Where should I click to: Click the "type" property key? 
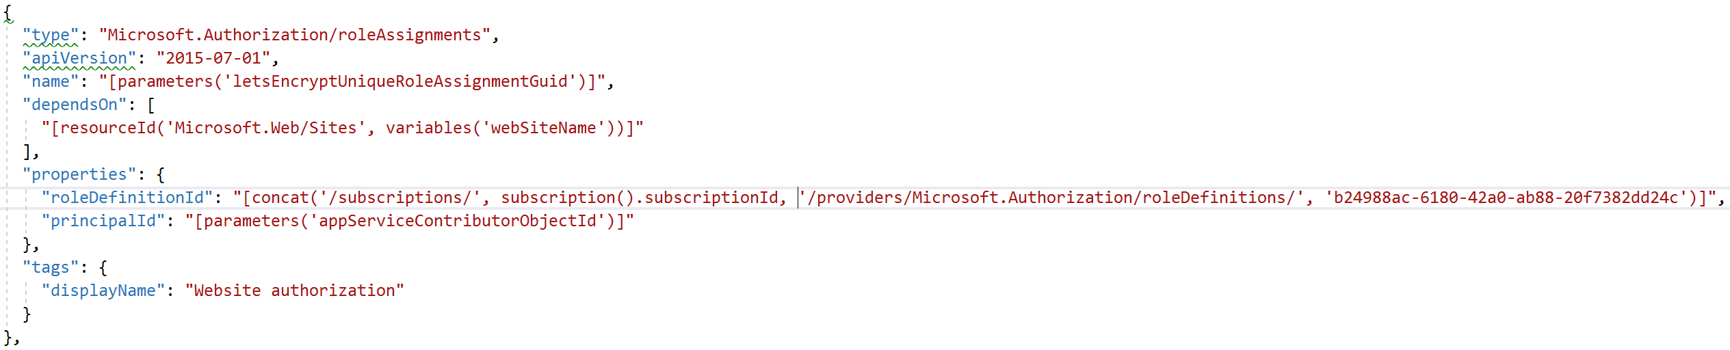pos(50,35)
